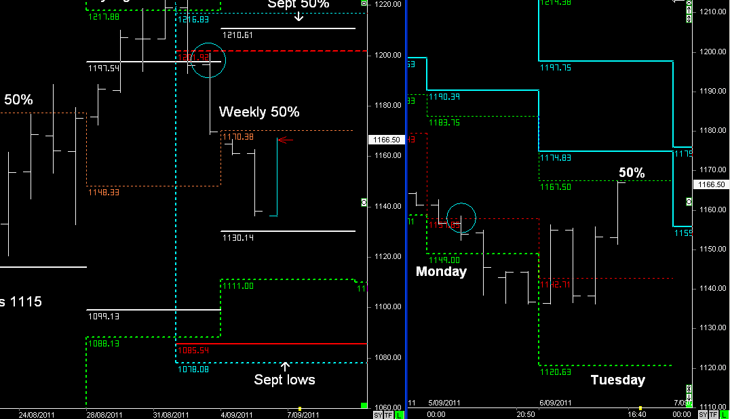Click green square at bottom of left chart
Image resolution: width=730 pixels, height=419 pixels.
(364, 405)
